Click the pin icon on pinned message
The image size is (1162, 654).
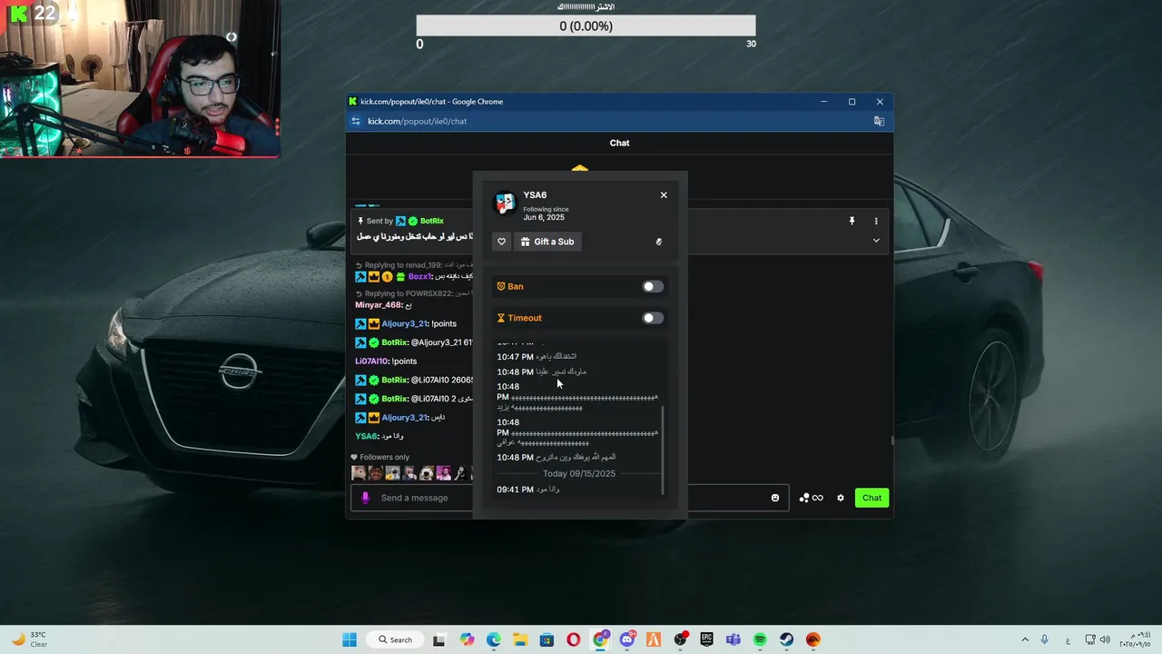(852, 221)
